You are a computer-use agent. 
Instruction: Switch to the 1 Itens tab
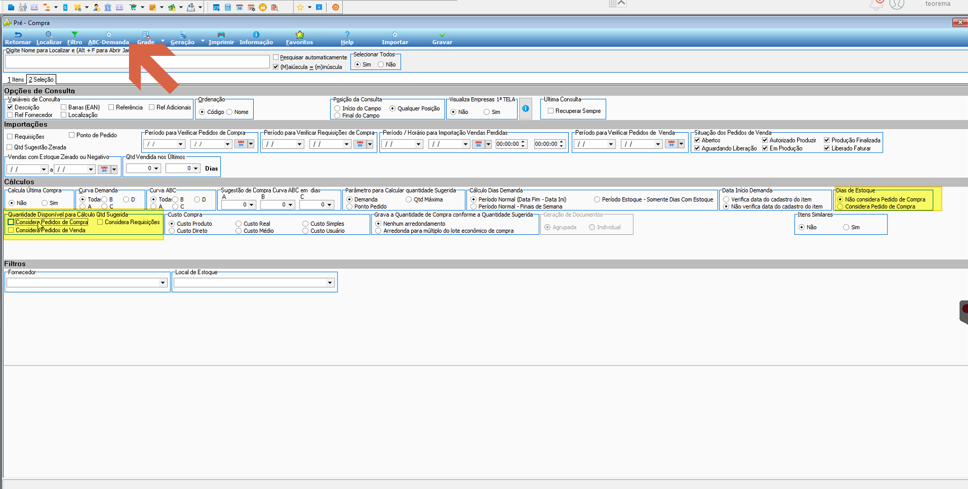16,80
